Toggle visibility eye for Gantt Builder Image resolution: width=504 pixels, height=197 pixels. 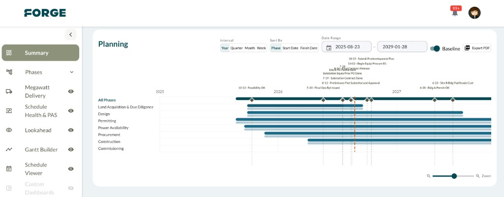point(71,149)
